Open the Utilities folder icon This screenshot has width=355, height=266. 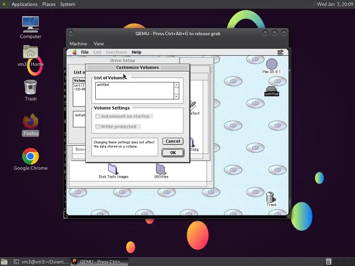tap(161, 169)
